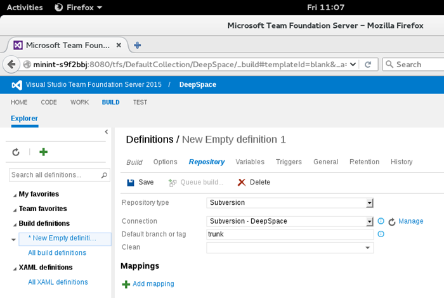
Task: Click the Default branch or tag field
Action: pyautogui.click(x=290, y=234)
